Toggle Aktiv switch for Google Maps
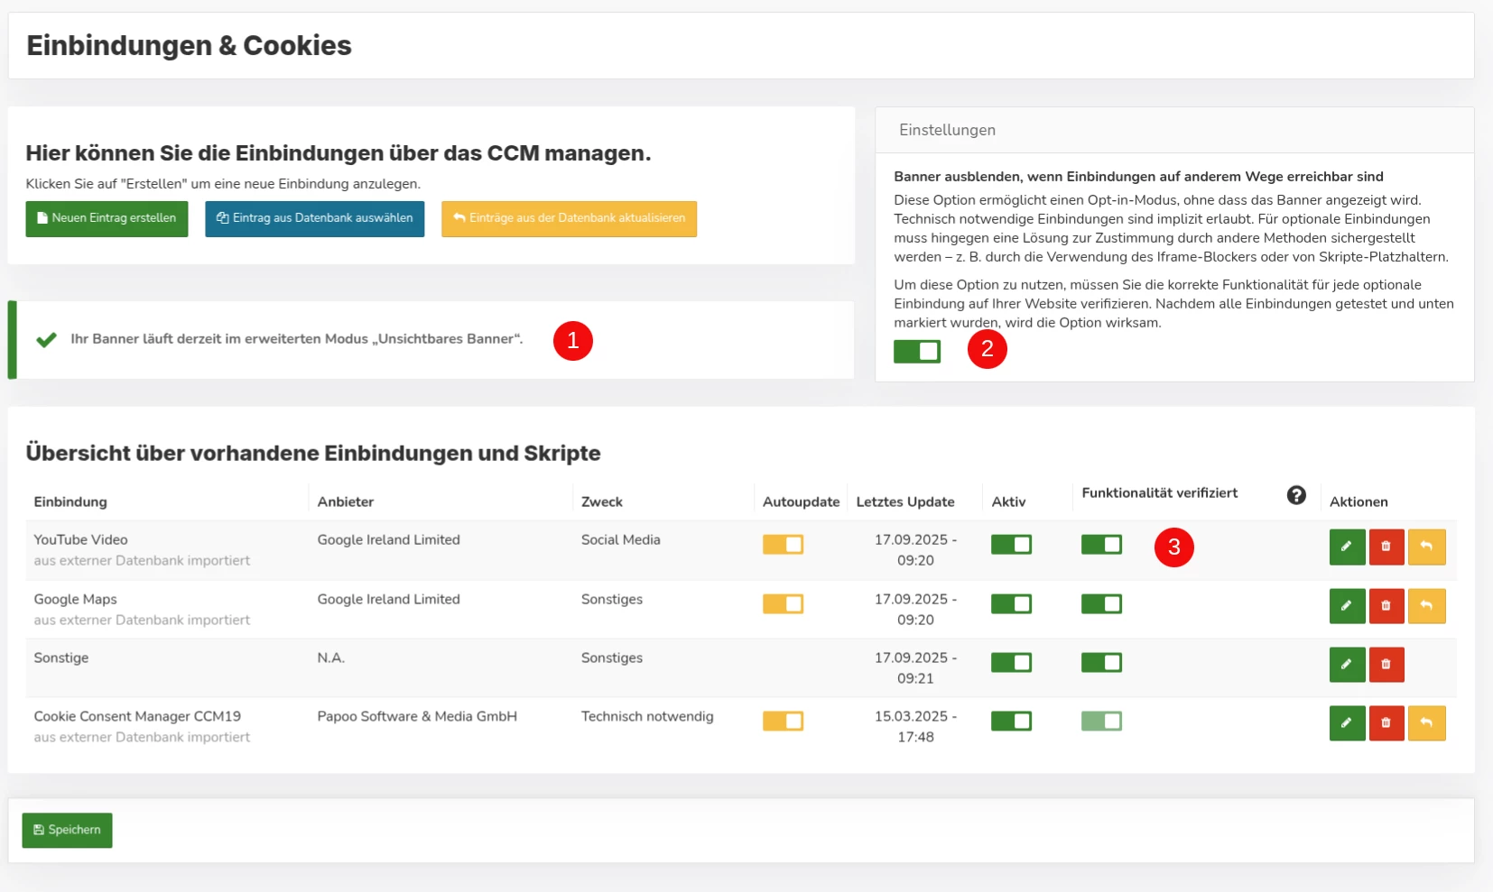1493x892 pixels. click(x=1011, y=604)
